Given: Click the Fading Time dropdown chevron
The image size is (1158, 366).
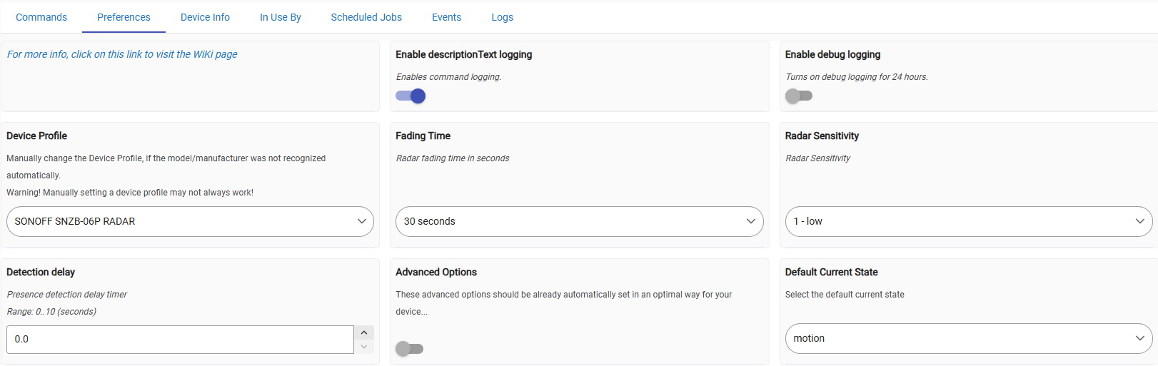Looking at the screenshot, I should coord(751,221).
